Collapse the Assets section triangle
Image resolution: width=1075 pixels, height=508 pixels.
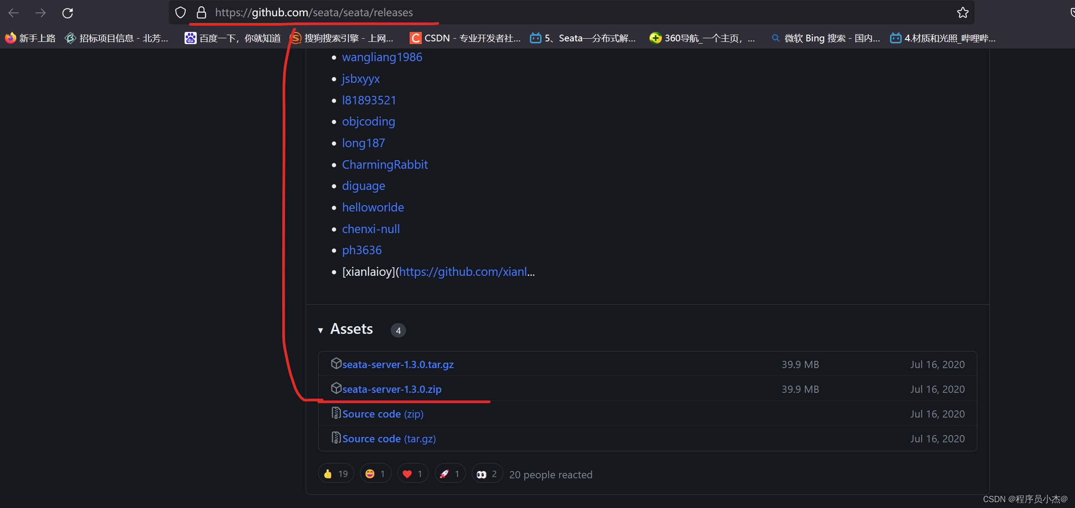pyautogui.click(x=321, y=330)
